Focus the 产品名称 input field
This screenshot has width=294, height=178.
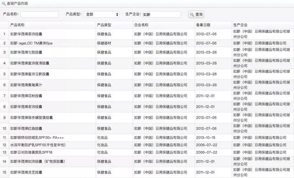point(40,14)
